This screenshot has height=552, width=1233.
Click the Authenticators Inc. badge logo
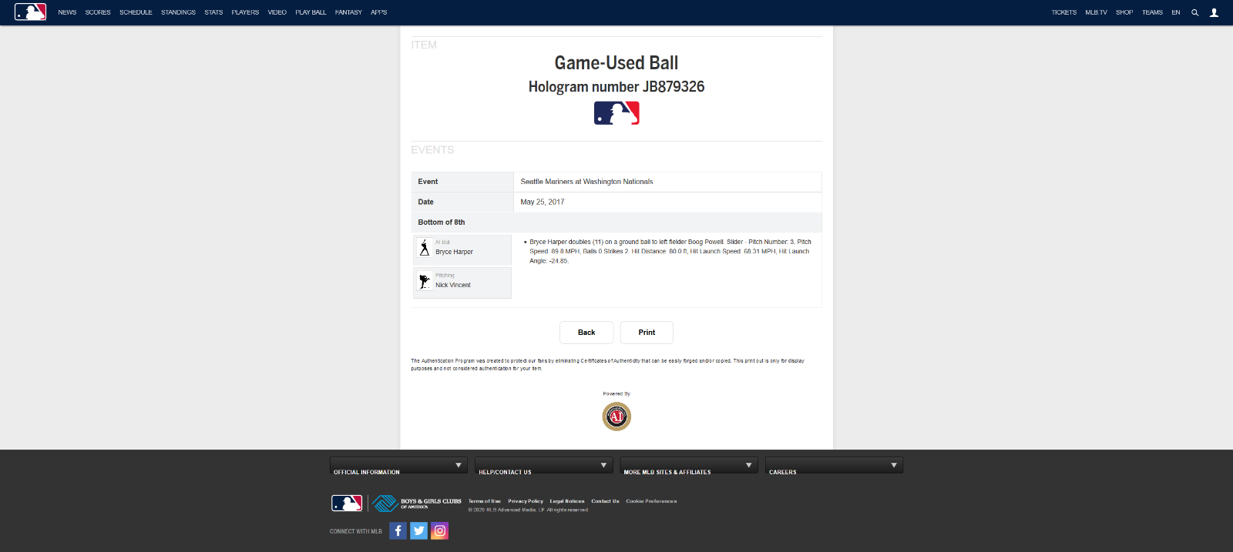click(x=616, y=417)
